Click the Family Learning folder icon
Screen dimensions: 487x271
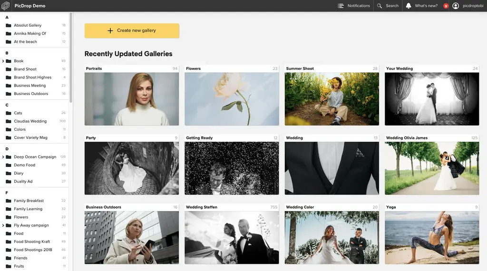(9, 209)
